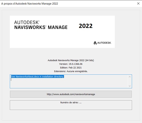Image resolution: width=142 pixels, height=123 pixels.
Task: Click the highlighted 'See NavisworksAbout.docx' text
Action: [37, 77]
